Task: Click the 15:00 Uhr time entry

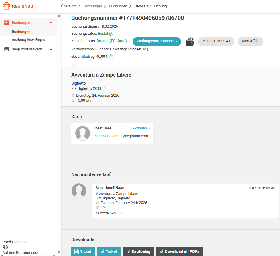Action: pyautogui.click(x=84, y=100)
